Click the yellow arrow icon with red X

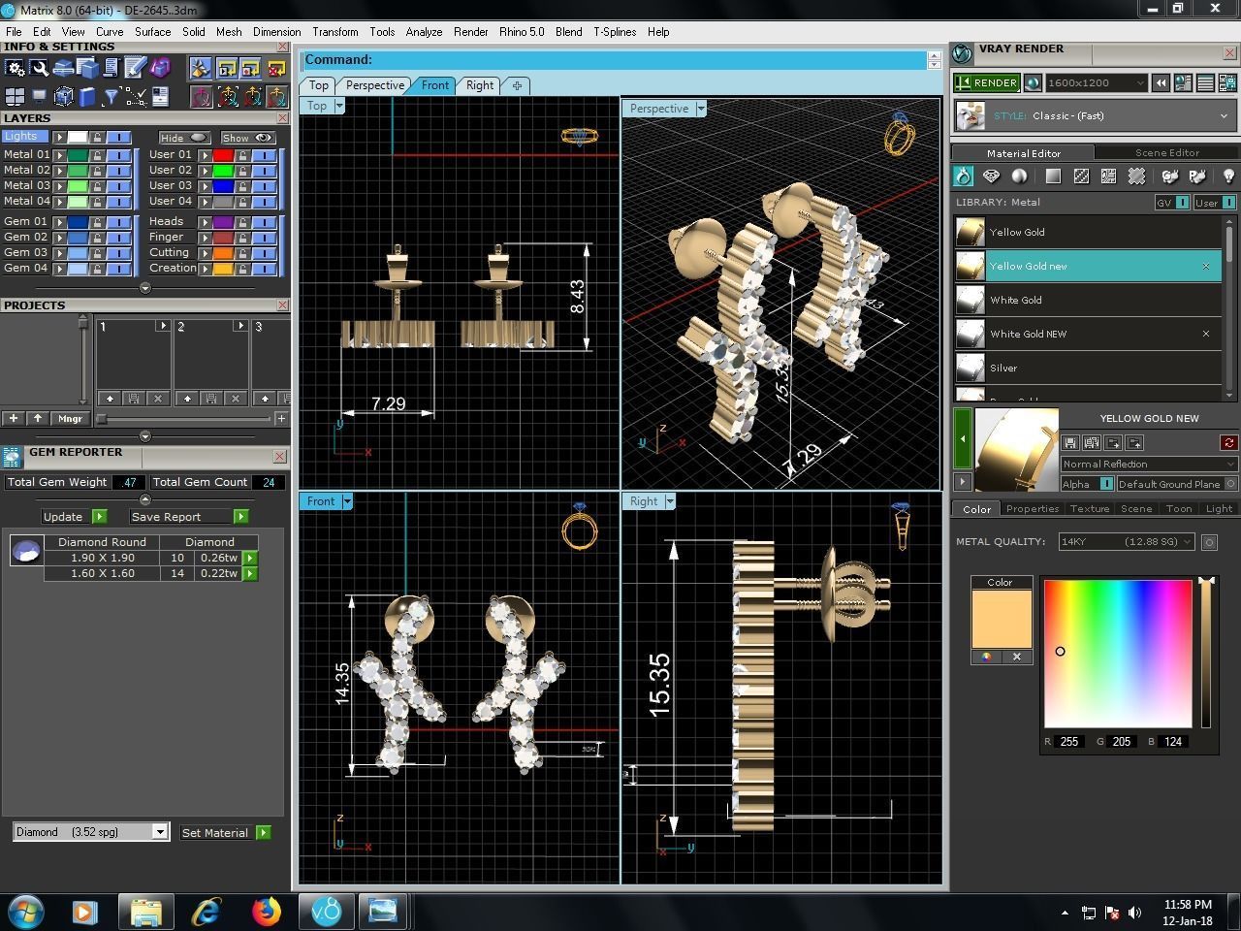point(276,68)
